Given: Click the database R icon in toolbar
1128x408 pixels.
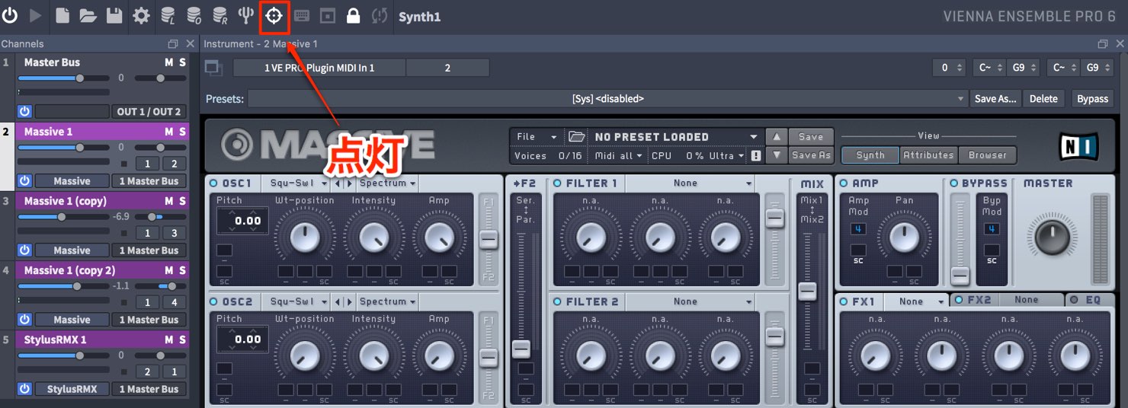Looking at the screenshot, I should [220, 15].
